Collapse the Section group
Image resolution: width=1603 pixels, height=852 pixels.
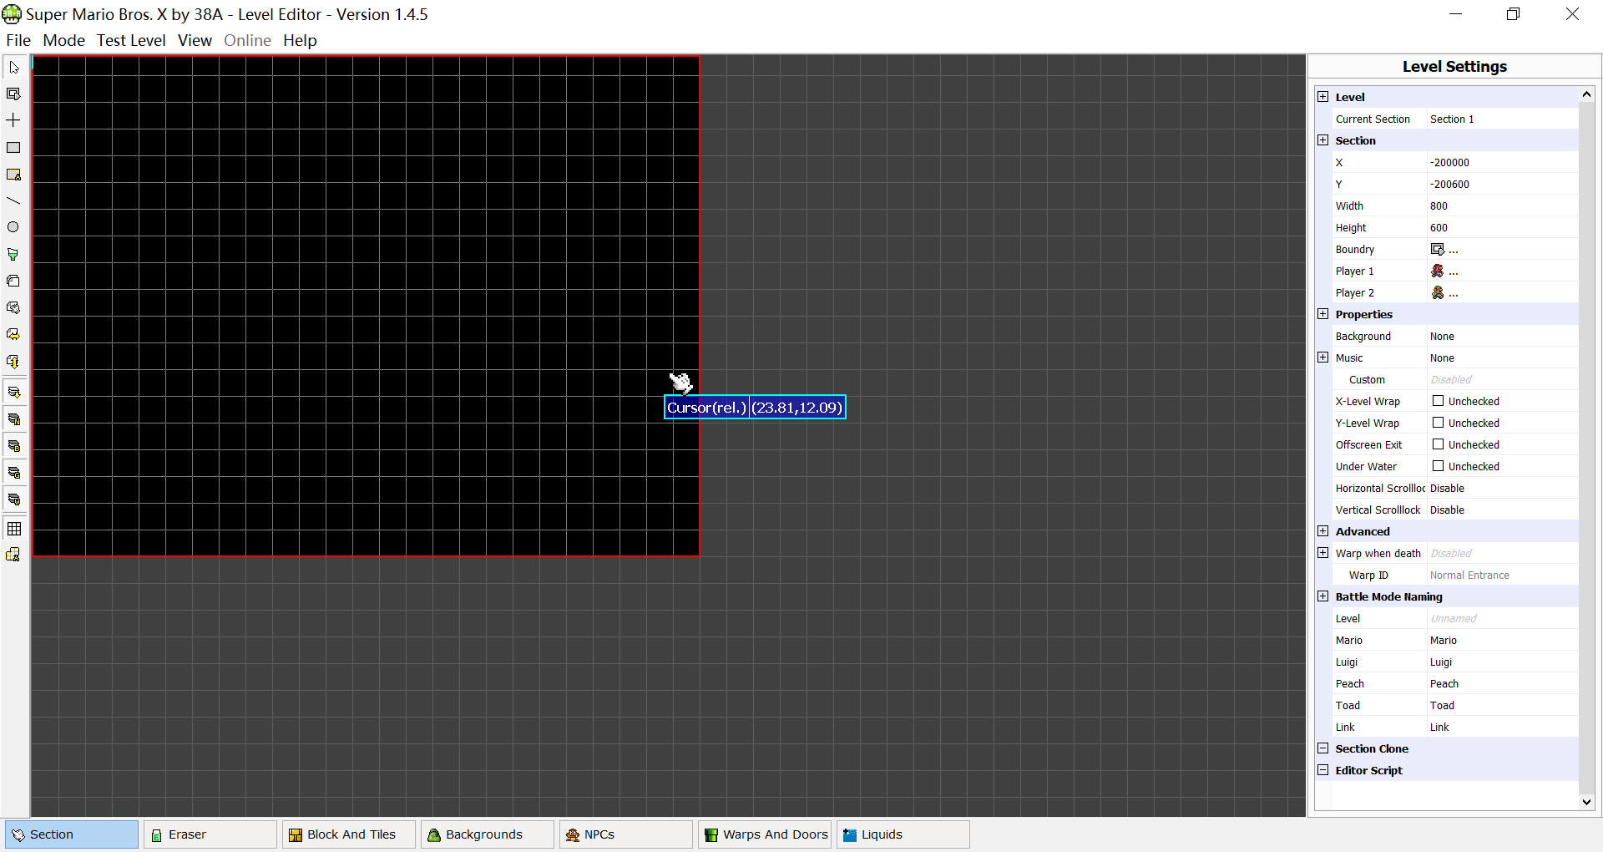(x=1323, y=140)
